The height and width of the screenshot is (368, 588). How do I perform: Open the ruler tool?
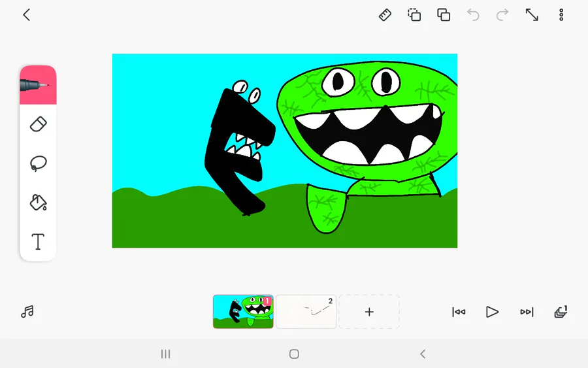pos(385,15)
